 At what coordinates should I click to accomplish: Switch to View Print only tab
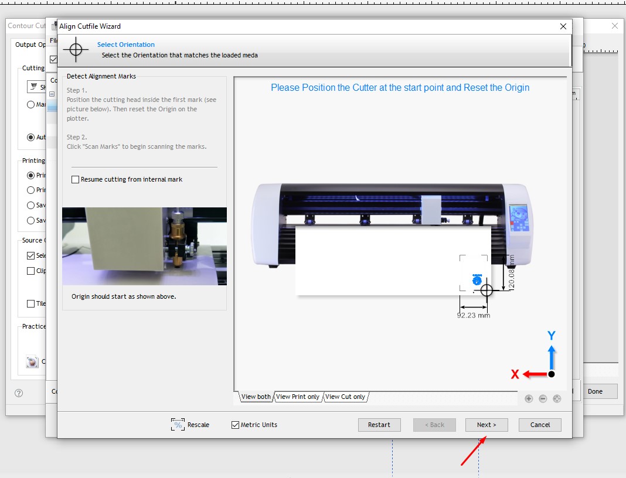297,397
